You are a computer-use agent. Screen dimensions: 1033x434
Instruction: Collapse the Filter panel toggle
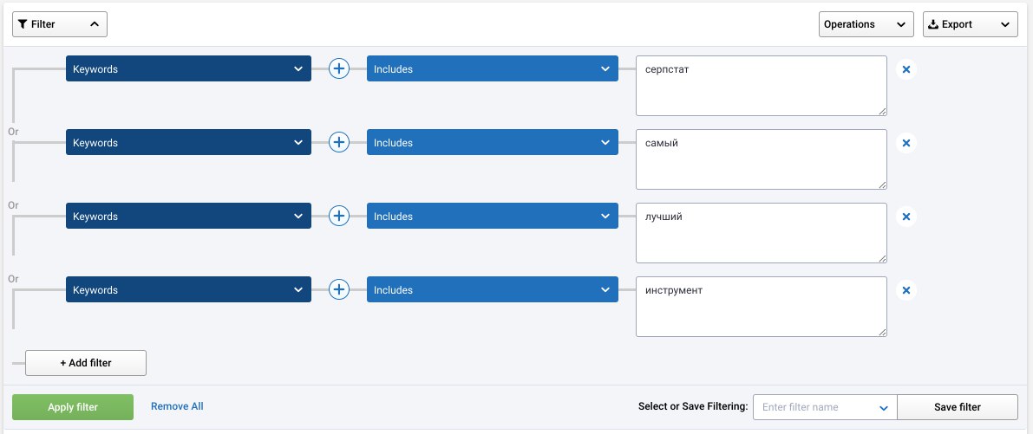(60, 24)
